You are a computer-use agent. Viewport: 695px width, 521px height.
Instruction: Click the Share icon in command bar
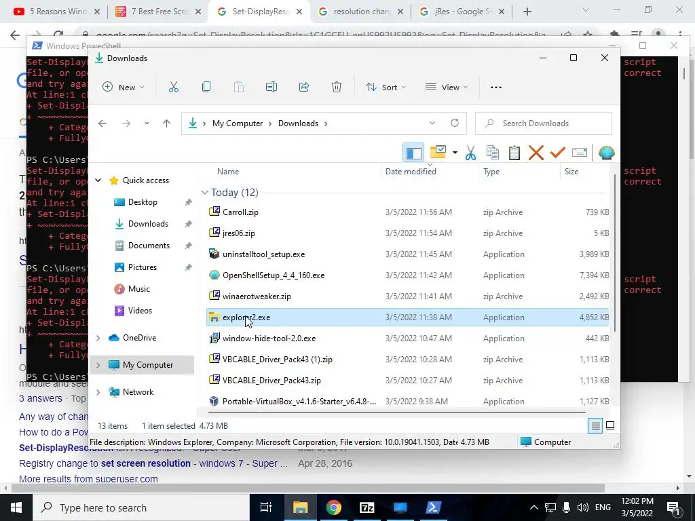pyautogui.click(x=304, y=88)
